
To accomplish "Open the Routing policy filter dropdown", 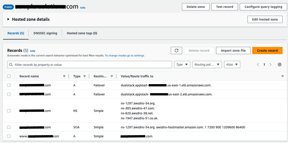I will pos(207,64).
